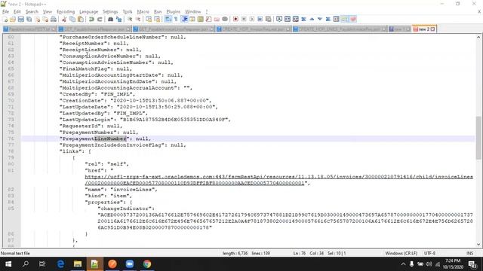Toggle synchronized vertical scrolling icon
The height and width of the screenshot is (271, 483).
point(149,19)
